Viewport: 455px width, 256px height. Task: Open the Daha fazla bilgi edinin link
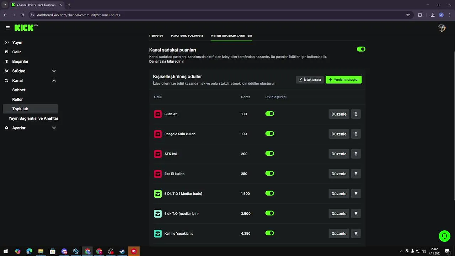click(x=167, y=62)
